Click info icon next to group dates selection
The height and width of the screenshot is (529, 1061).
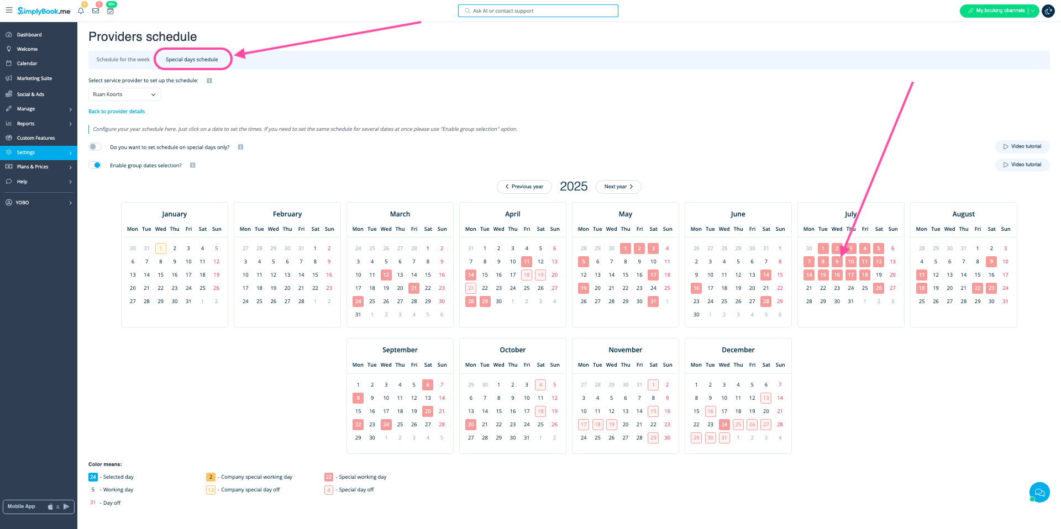point(193,165)
